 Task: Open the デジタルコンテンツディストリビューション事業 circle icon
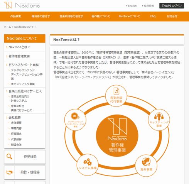75,120
